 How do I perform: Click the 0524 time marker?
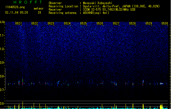point(67,23)
